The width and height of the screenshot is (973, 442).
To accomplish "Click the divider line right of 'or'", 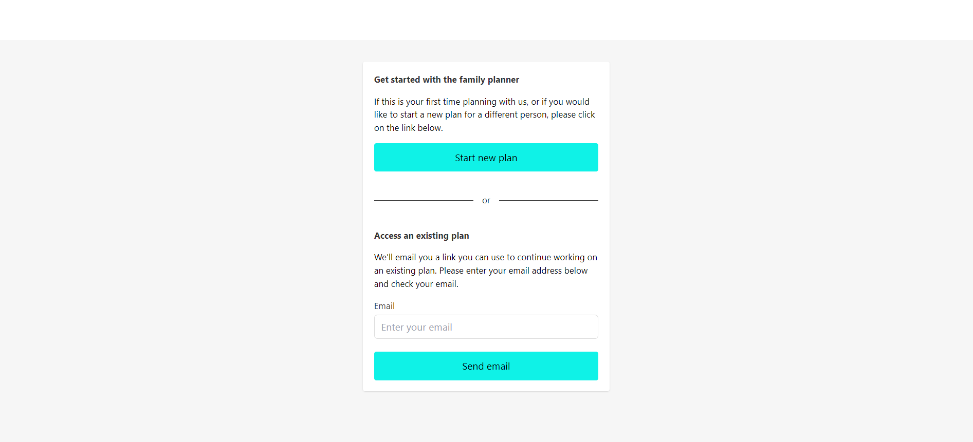I will (548, 200).
